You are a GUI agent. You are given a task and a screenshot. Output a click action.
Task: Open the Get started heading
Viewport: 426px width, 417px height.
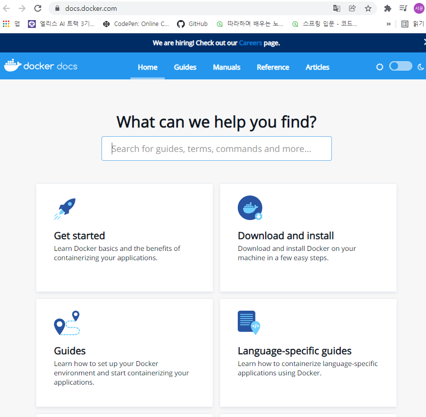[x=79, y=236]
